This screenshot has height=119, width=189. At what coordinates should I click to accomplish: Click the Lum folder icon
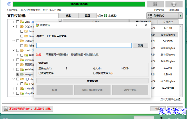(x=26, y=31)
